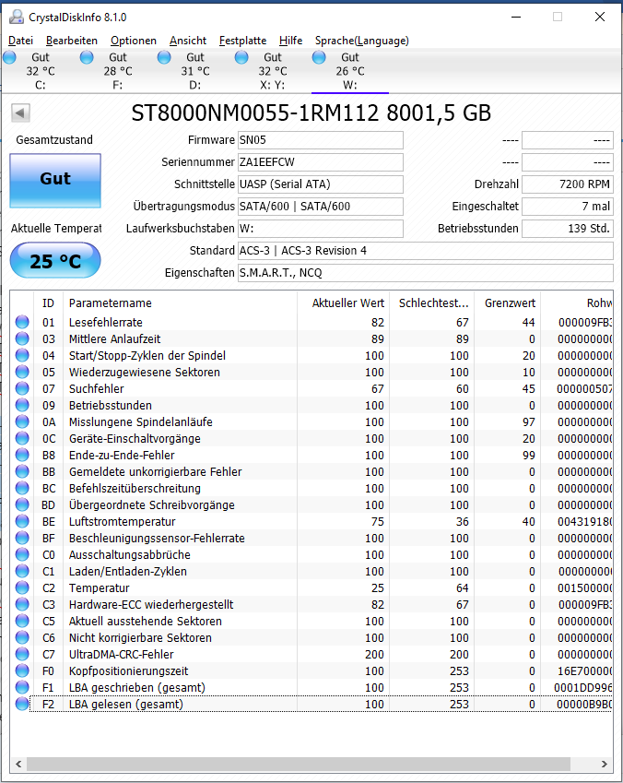
Task: Click status icon for Geräte-Einschaltvorgänge row
Action: (22, 438)
